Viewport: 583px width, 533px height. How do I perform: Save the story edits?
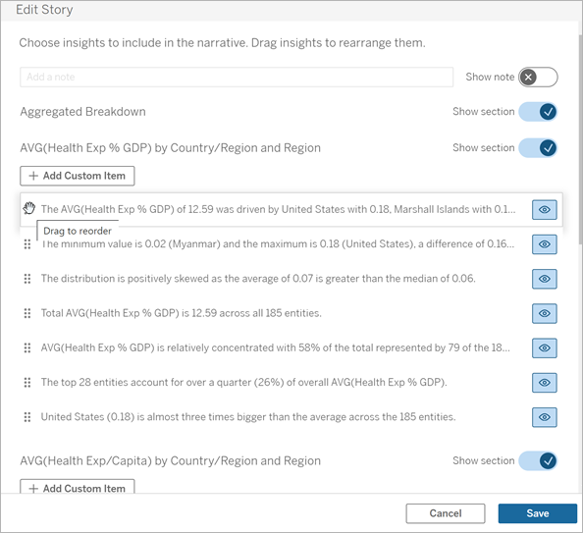[x=538, y=513]
